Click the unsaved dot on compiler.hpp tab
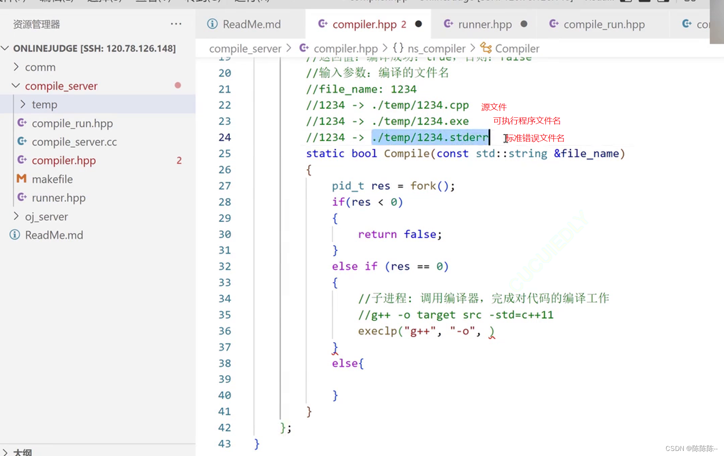 click(x=418, y=24)
